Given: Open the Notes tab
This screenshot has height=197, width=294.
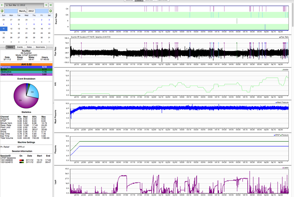Looking at the screenshot, I should tap(29, 47).
